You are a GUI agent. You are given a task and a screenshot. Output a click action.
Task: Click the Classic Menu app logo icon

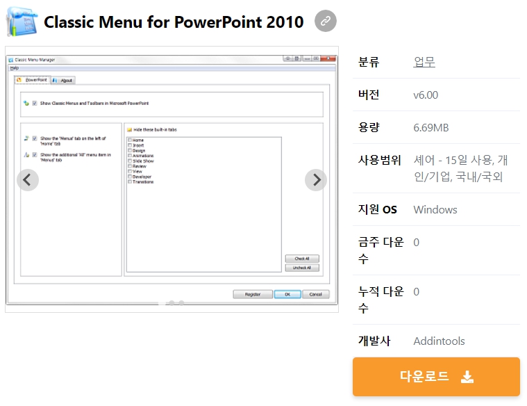[x=22, y=22]
